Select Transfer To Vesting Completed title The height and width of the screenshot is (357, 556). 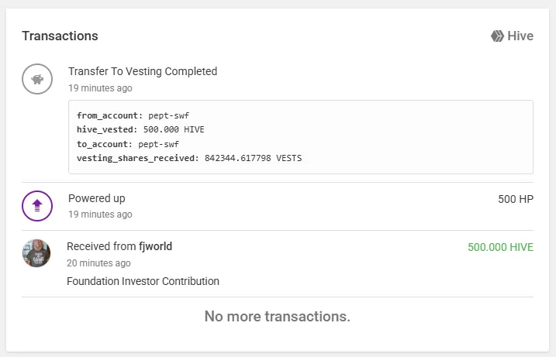coord(143,71)
